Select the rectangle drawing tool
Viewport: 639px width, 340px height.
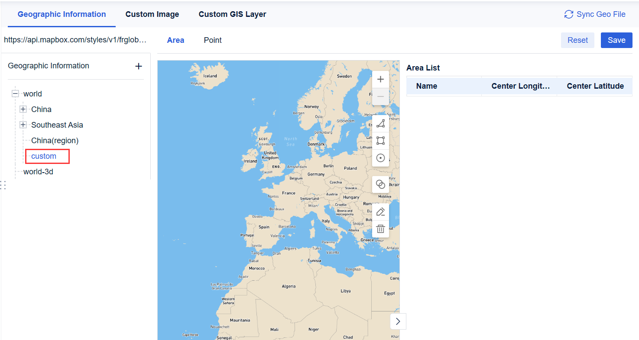tap(380, 141)
